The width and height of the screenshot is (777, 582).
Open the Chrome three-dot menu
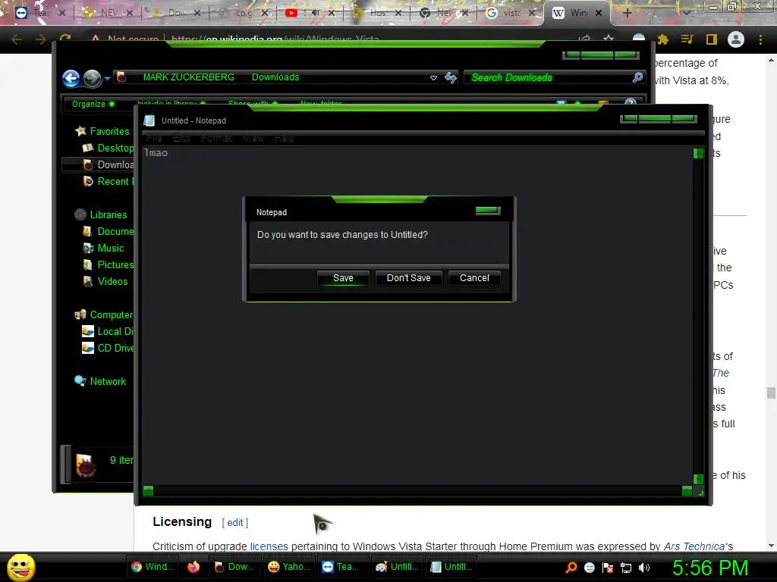click(x=760, y=39)
